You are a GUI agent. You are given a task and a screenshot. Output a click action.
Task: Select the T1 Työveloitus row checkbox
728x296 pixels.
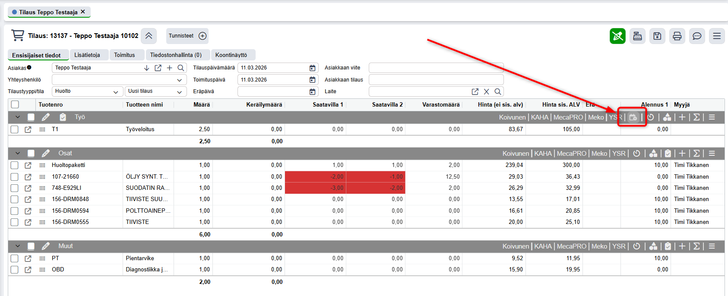(15, 129)
